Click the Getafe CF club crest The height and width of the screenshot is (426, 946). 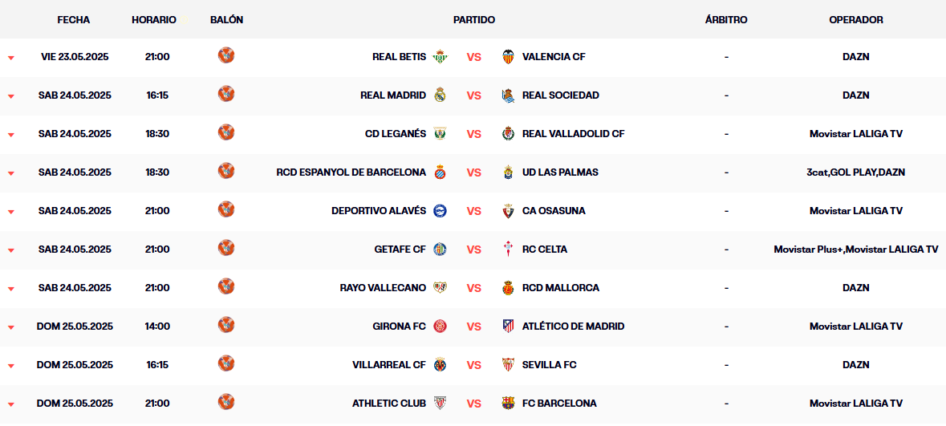[x=440, y=250]
